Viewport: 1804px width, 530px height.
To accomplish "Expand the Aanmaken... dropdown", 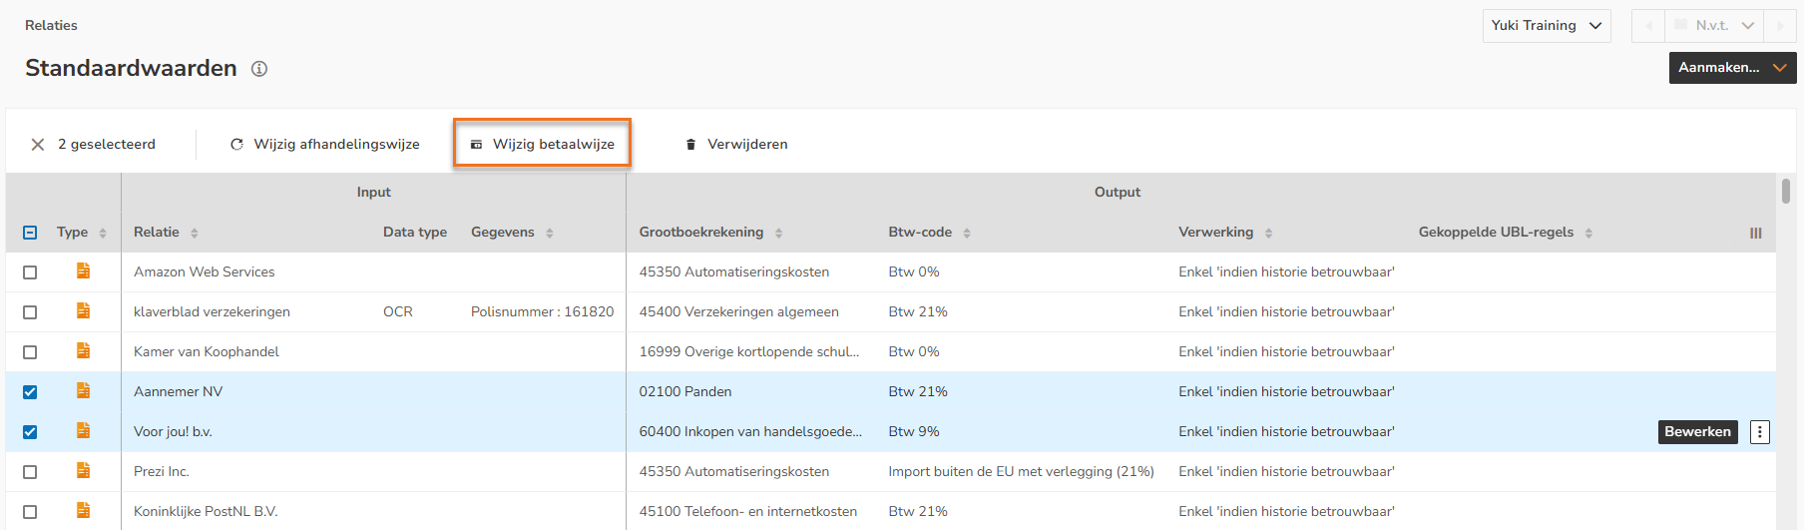I will pos(1732,68).
